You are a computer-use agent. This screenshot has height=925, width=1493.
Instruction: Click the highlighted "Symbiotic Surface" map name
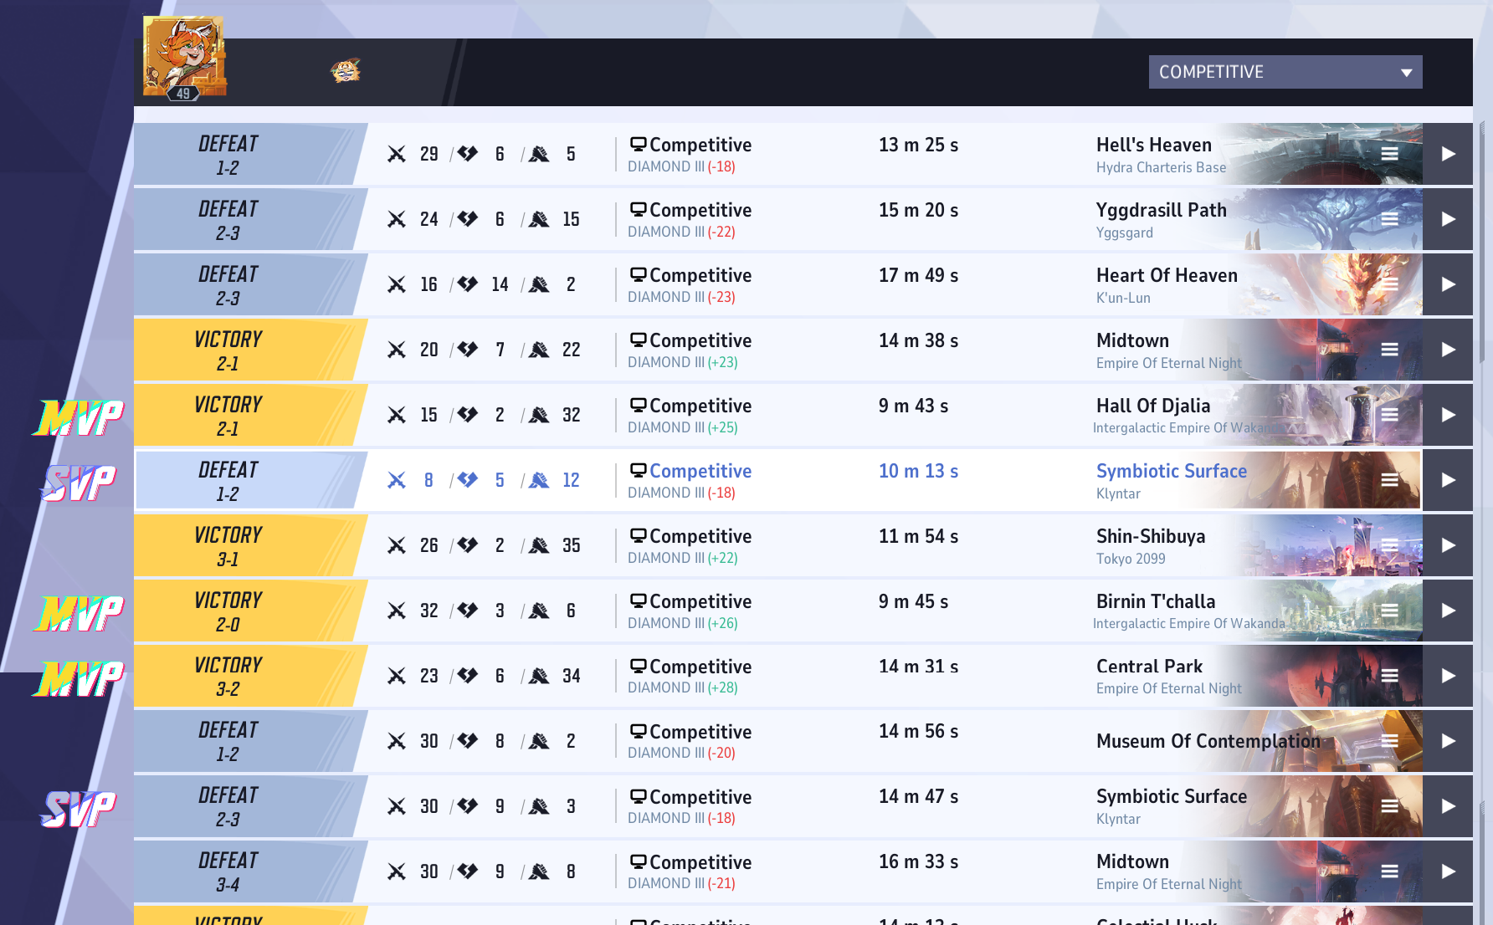click(1172, 471)
